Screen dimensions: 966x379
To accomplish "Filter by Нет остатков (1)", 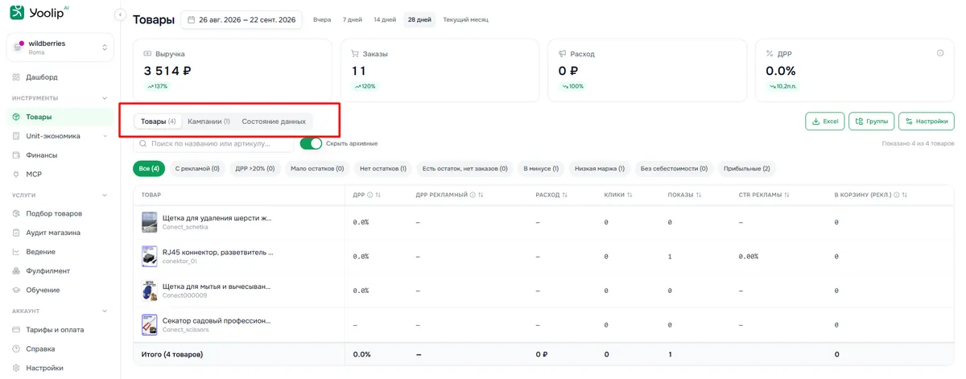I will [383, 169].
